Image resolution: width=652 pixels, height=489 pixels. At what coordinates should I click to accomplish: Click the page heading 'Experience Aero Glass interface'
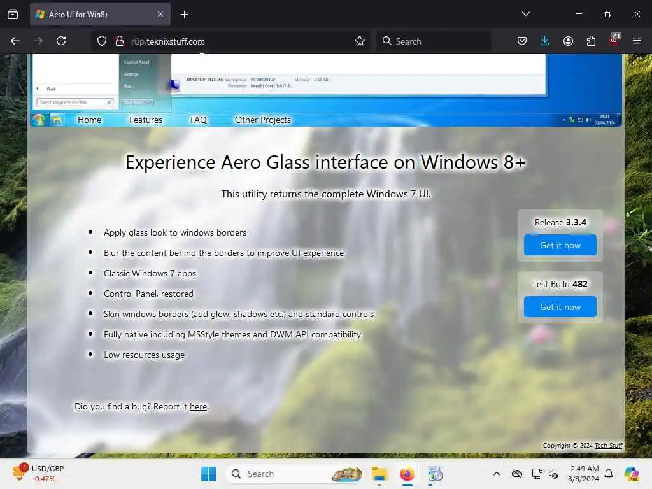coord(325,162)
